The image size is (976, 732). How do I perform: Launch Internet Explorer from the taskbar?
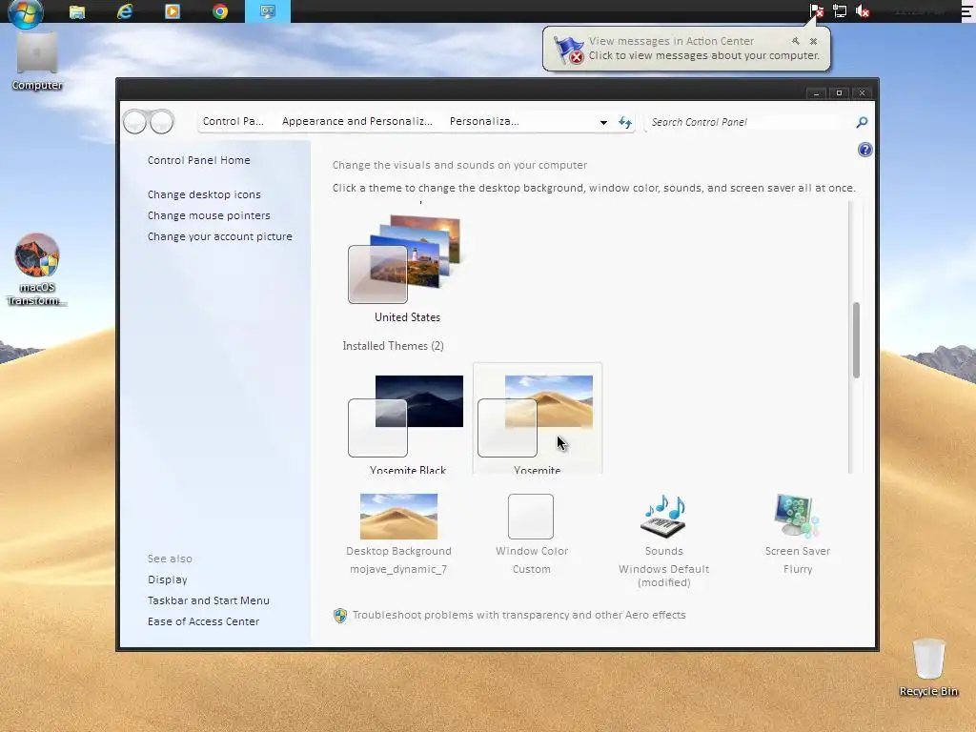click(x=125, y=11)
